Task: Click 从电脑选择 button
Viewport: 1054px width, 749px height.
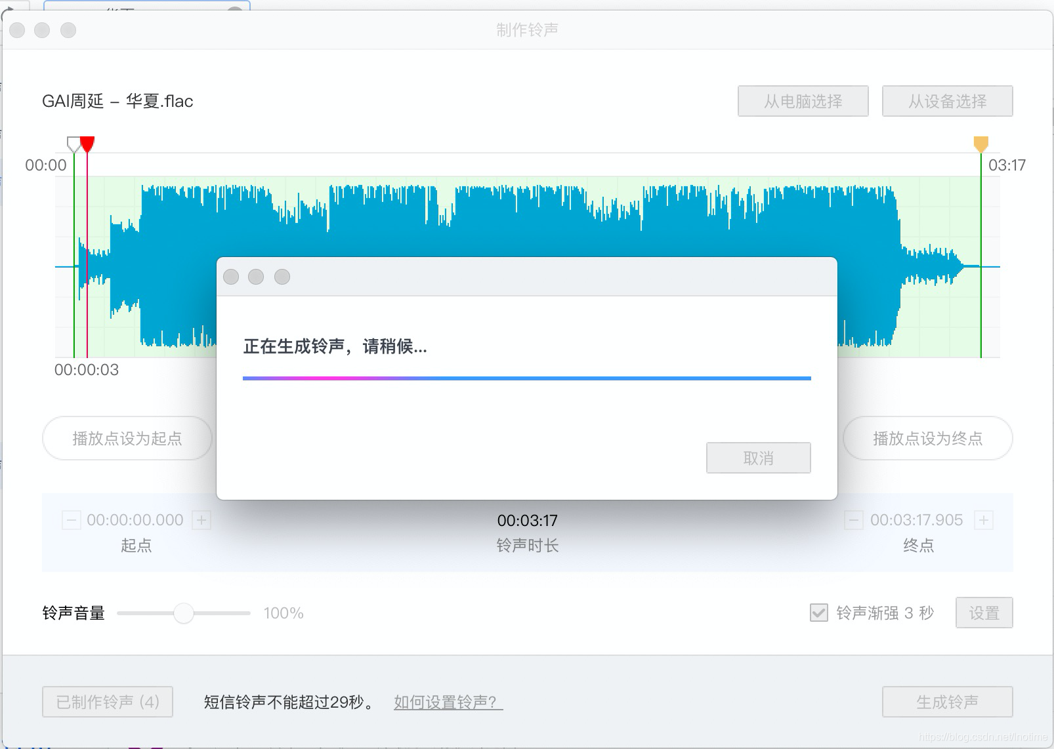Action: 803,101
